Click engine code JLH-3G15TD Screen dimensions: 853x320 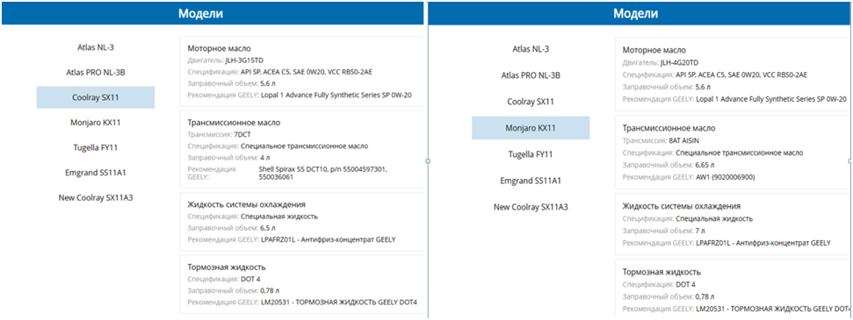[x=245, y=60]
